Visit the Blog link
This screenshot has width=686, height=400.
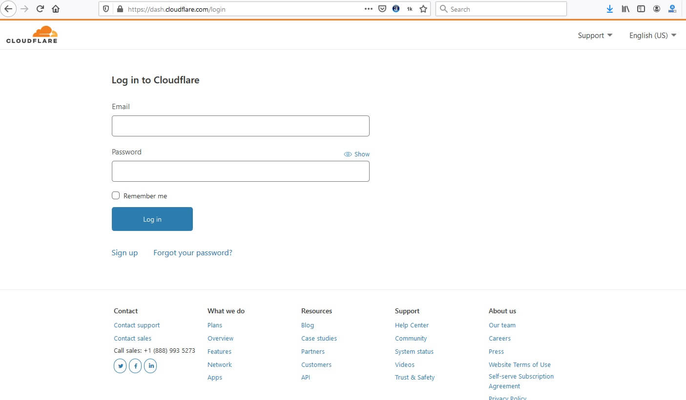click(308, 325)
